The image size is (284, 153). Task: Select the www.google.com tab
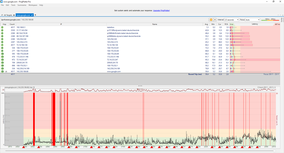point(25,15)
